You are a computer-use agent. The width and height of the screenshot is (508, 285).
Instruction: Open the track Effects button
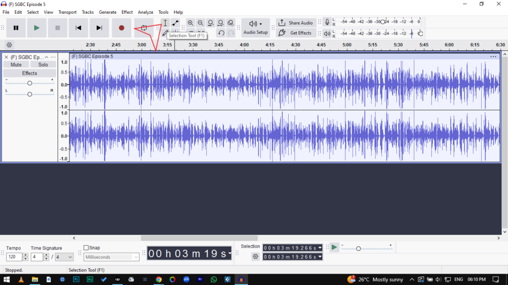coord(29,73)
